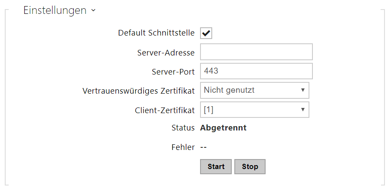Uncheck the Default Schnittstelle checkbox
Image resolution: width=391 pixels, height=192 pixels.
pos(206,33)
